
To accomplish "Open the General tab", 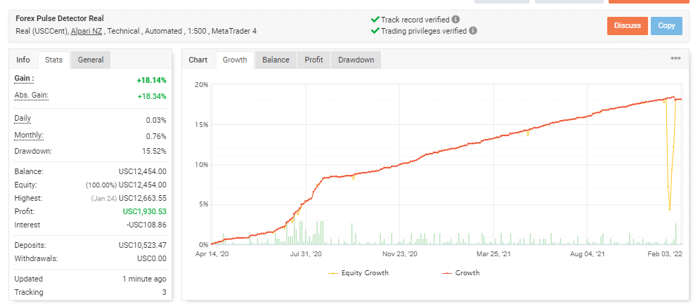I will pyautogui.click(x=91, y=60).
